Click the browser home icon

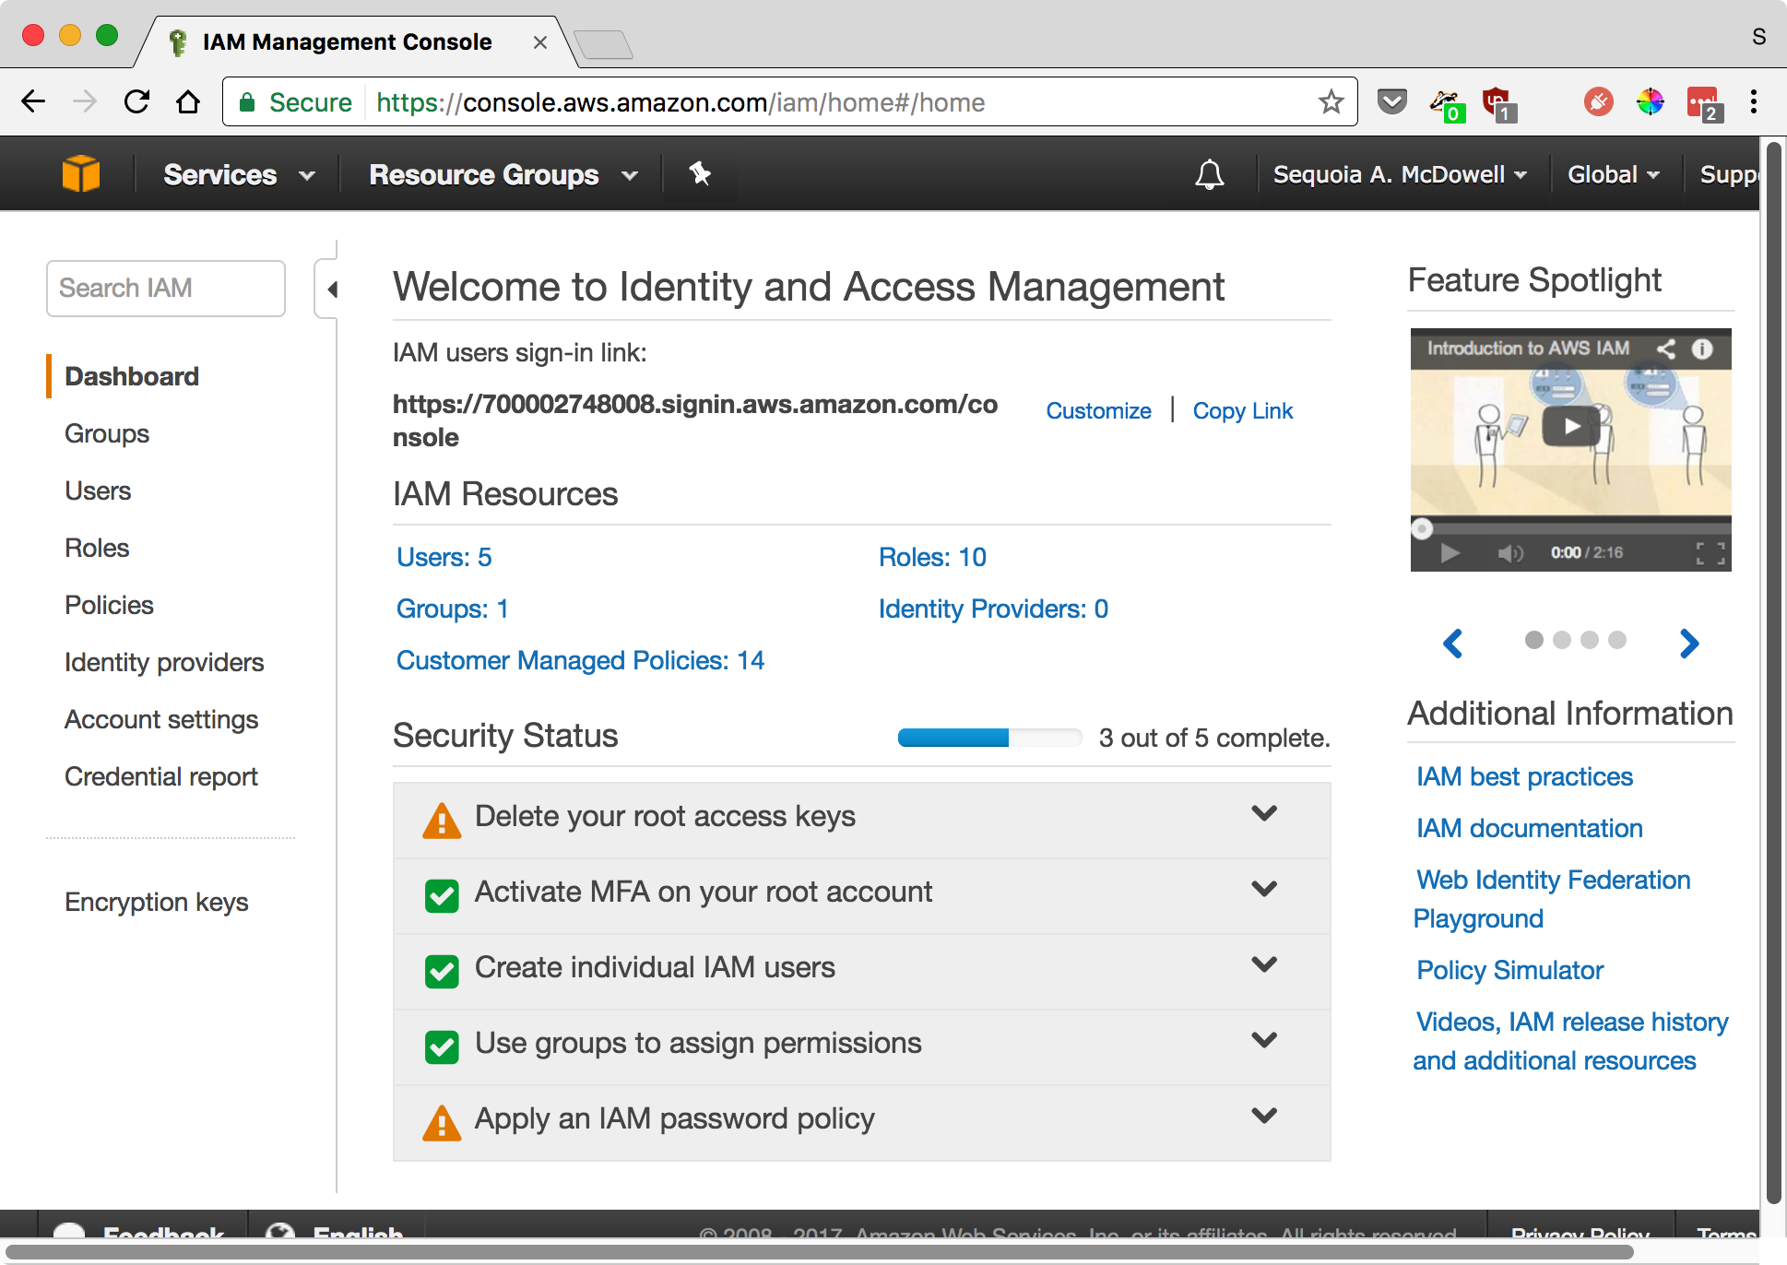coord(188,101)
